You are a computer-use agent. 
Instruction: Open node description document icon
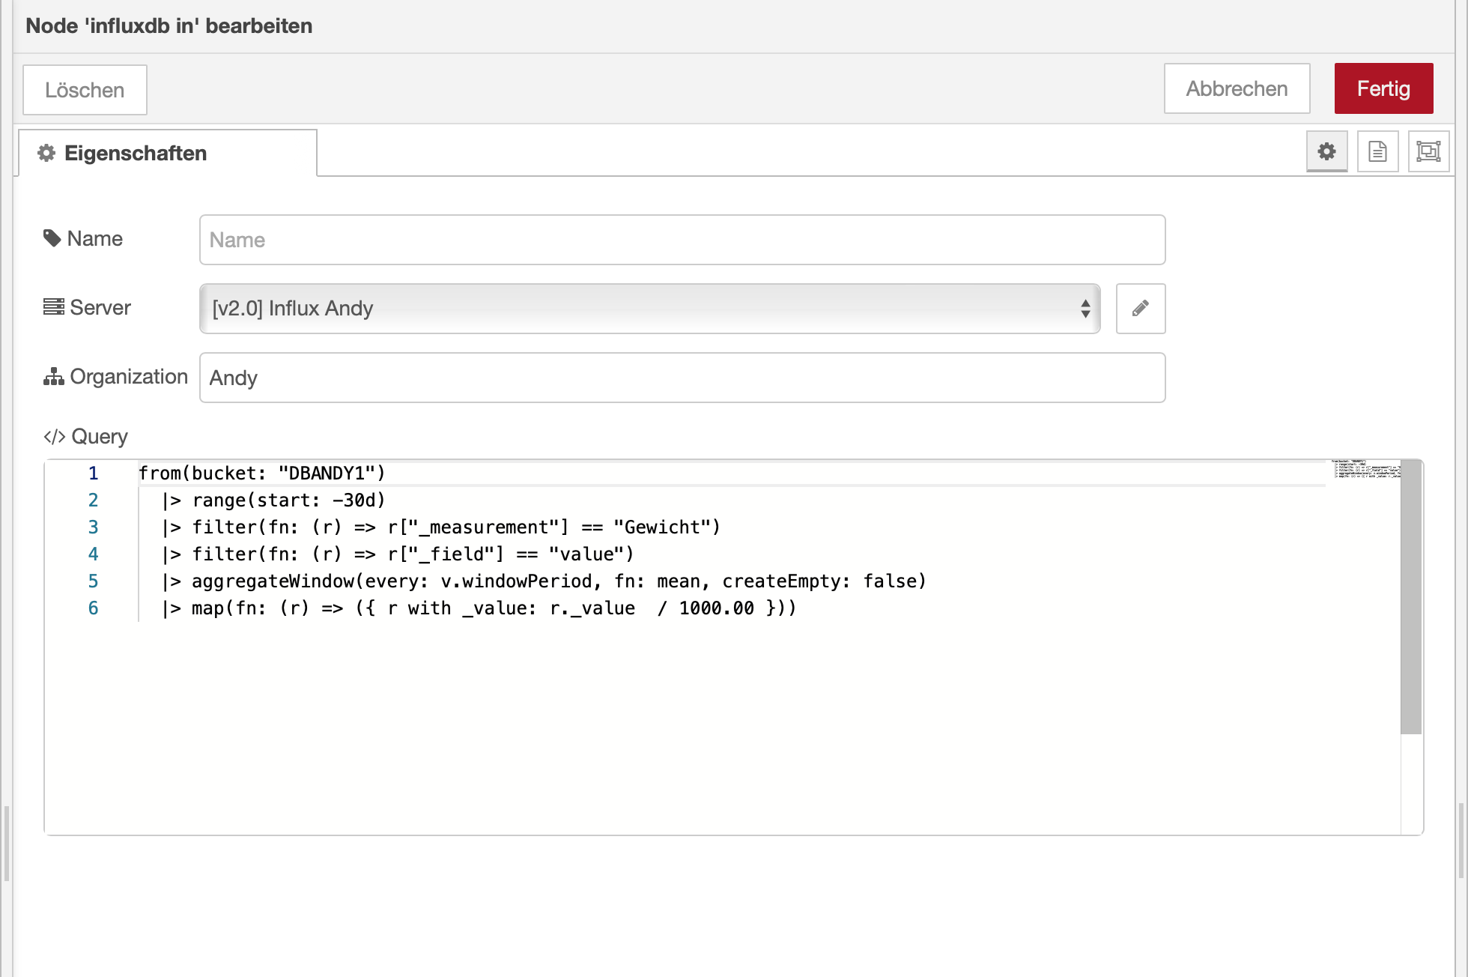[x=1377, y=151]
